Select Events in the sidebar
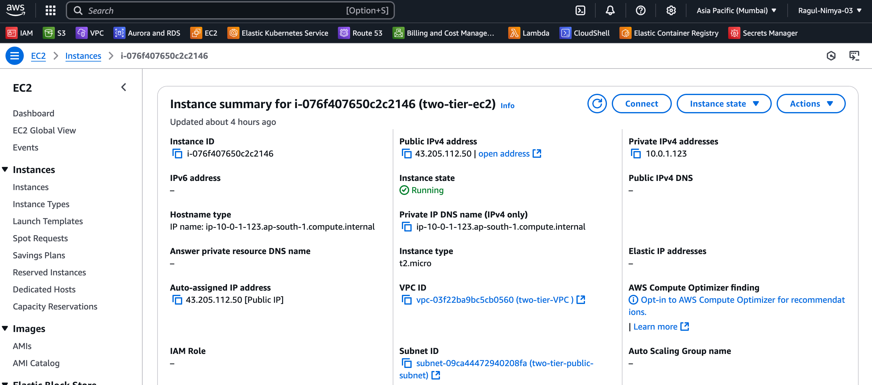872x385 pixels. 25,147
